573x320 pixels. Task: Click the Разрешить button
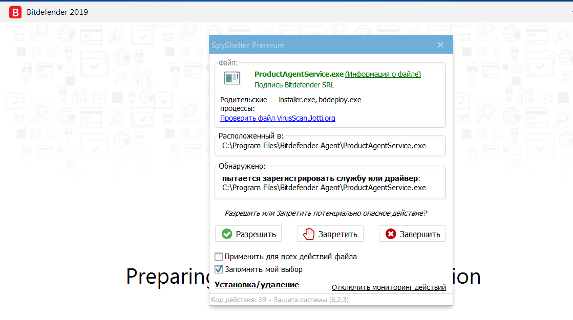(x=248, y=234)
